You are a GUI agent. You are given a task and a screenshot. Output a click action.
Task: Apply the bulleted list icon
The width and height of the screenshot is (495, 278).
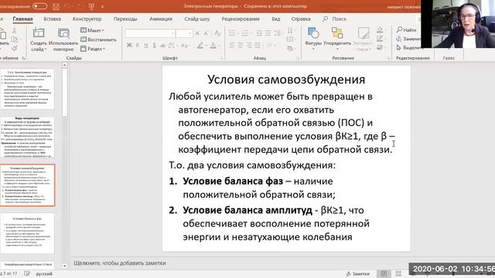click(233, 33)
